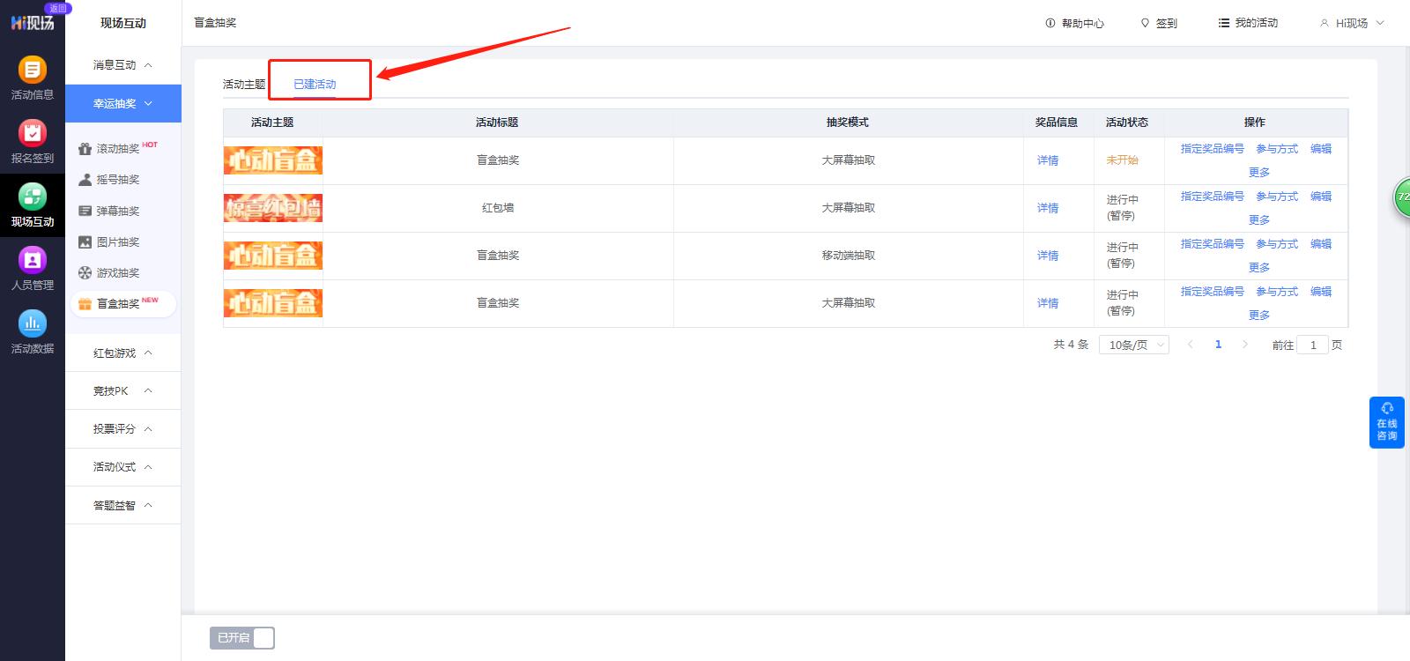
Task: Expand the 竞技PK menu section
Action: tap(123, 391)
